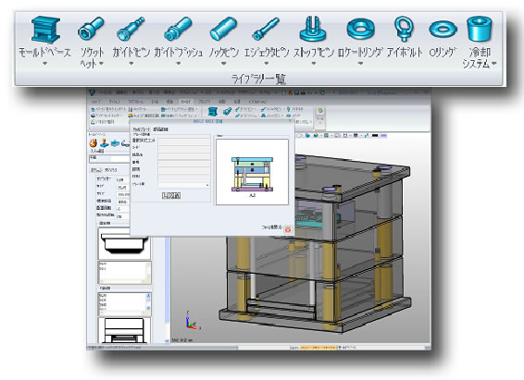Switch to the selected ribbon tab
524x380 pixels.
click(186, 102)
